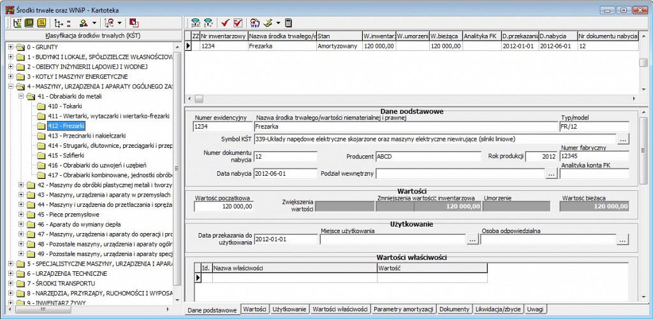Collapse the 4 - MASZYNY, URZĄDZENIA node
The image size is (653, 319).
pyautogui.click(x=10, y=87)
